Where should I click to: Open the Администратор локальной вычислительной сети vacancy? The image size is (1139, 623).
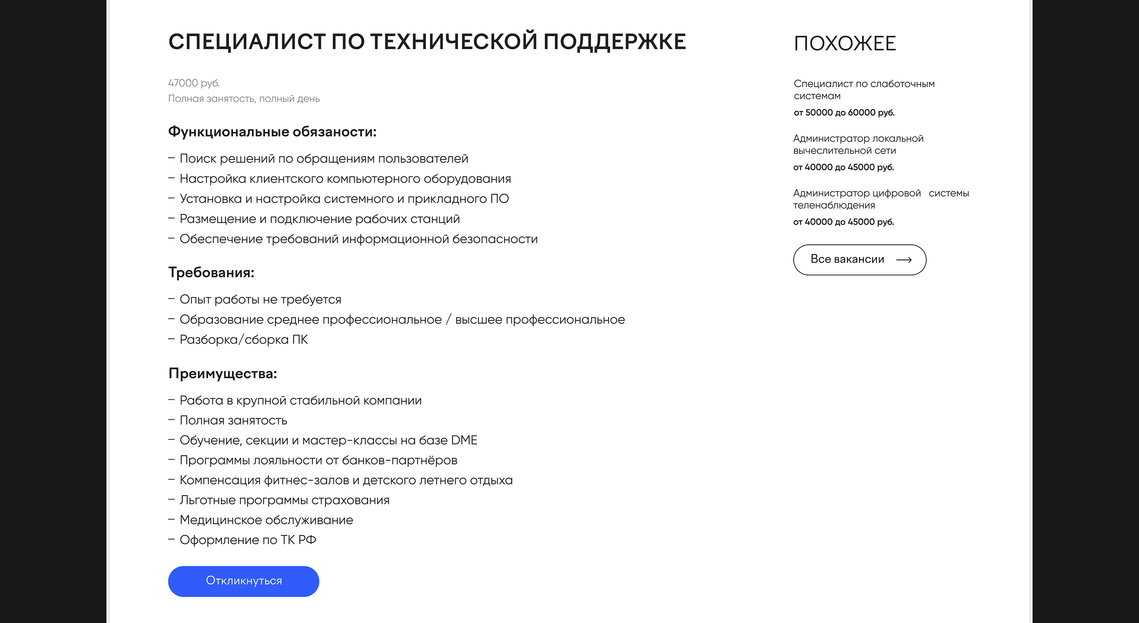(858, 145)
